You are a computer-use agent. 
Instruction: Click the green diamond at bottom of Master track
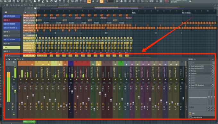coord(14,114)
